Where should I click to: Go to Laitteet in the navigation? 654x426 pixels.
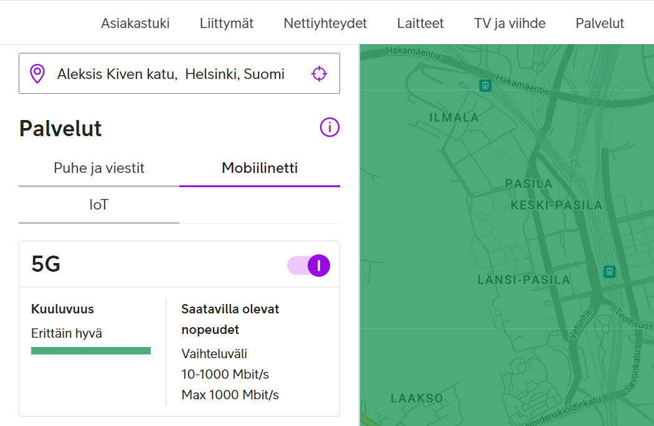pos(420,24)
